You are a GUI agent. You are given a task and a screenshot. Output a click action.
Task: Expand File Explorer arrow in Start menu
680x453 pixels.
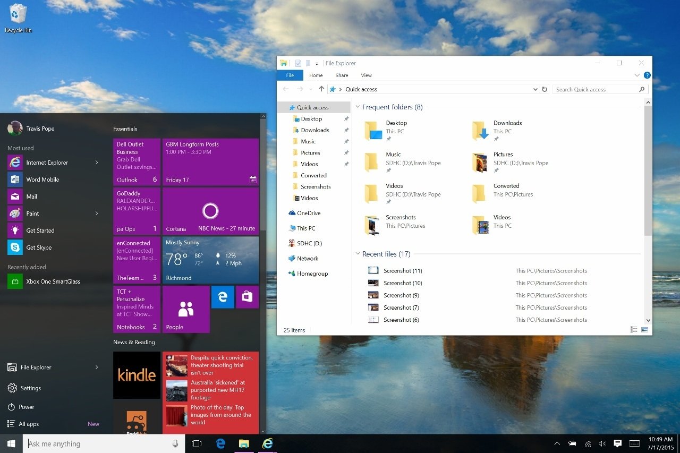coord(97,367)
